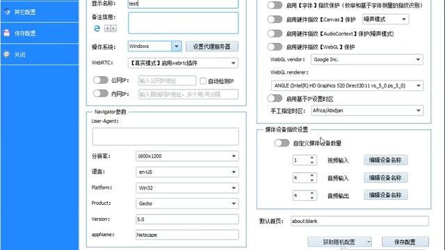Viewport: 445px width, 250px height.
Task: Decrease the 视频输入 count stepper
Action: (x=312, y=162)
